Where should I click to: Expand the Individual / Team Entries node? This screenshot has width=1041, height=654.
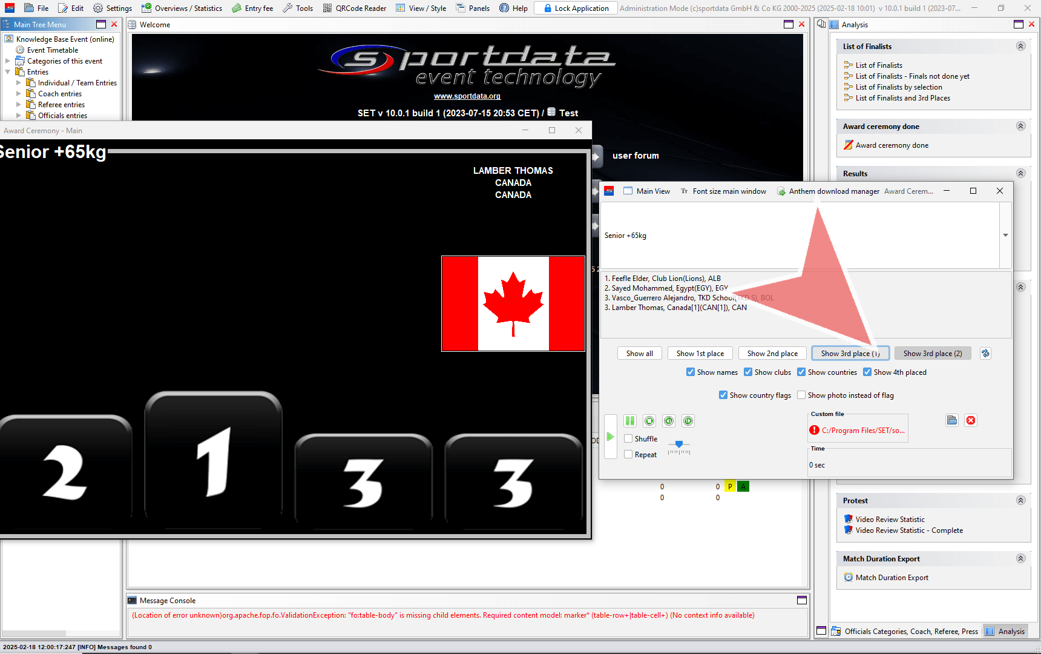click(x=19, y=83)
